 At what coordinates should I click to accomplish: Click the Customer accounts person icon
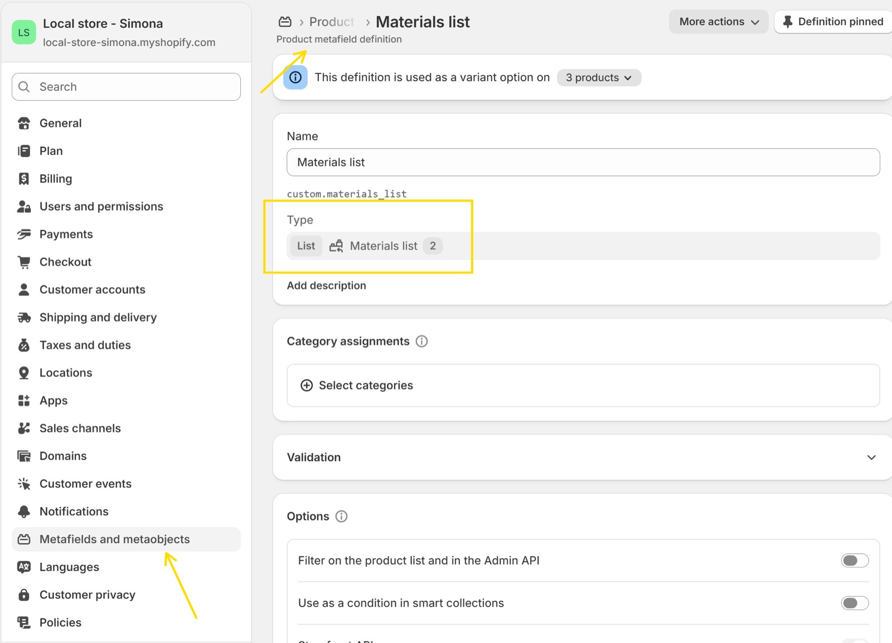(24, 290)
